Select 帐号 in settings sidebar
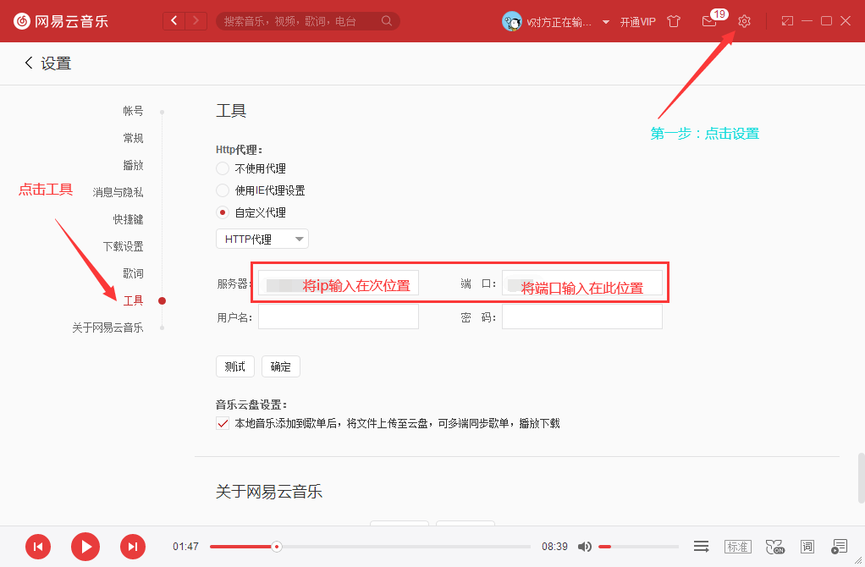The width and height of the screenshot is (865, 567). (x=133, y=111)
